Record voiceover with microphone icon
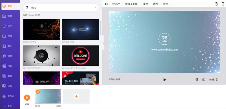Viewport: 226px width, 109px height. 197,80
